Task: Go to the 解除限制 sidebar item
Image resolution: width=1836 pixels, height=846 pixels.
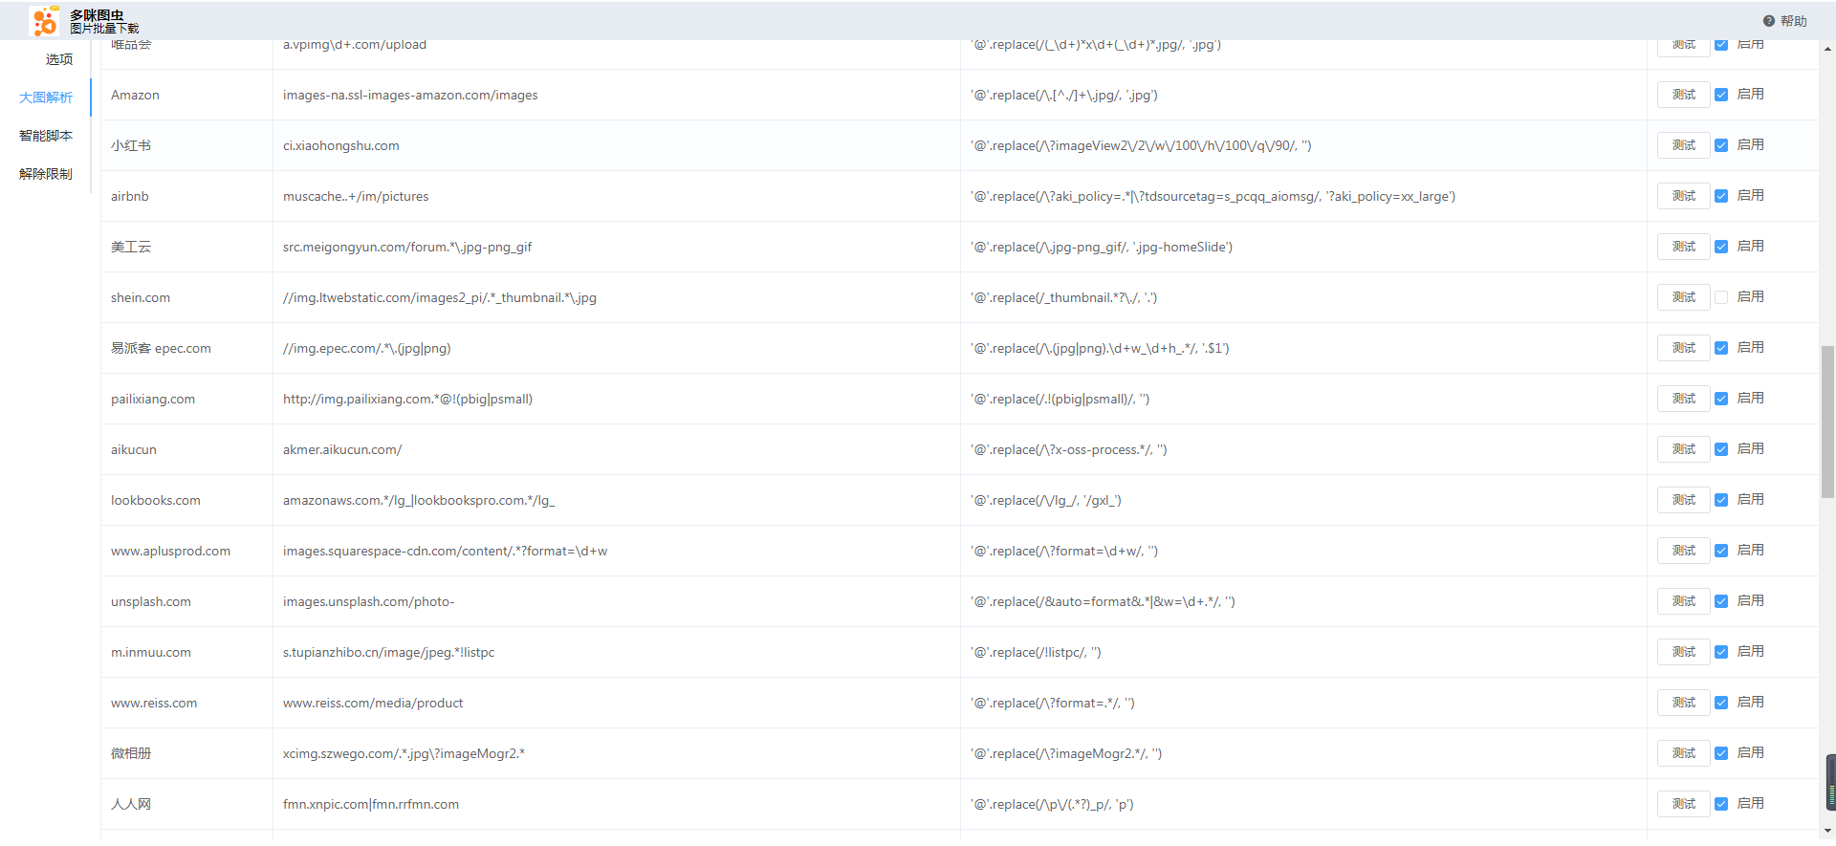Action: tap(46, 174)
